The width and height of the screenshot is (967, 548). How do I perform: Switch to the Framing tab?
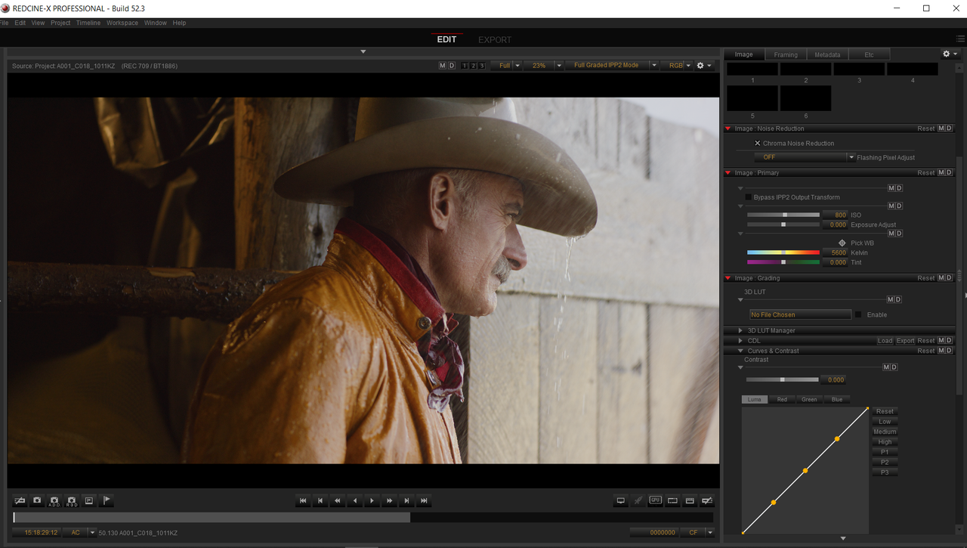point(786,54)
